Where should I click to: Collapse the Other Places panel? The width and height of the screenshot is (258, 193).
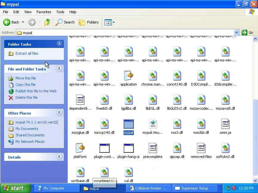[59, 113]
